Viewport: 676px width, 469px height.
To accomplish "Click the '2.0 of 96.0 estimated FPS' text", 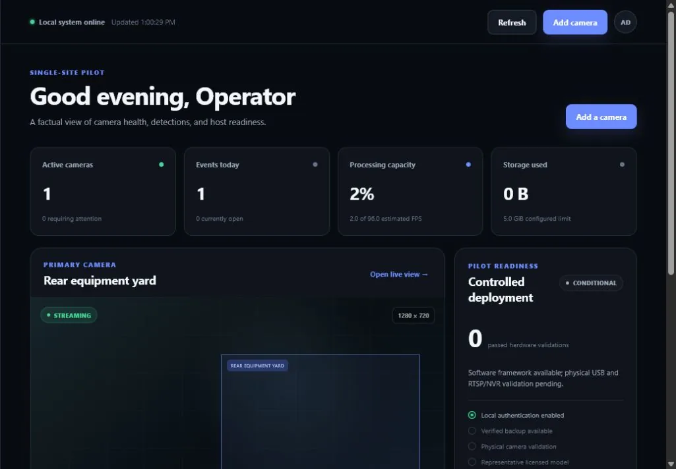I will click(x=386, y=219).
